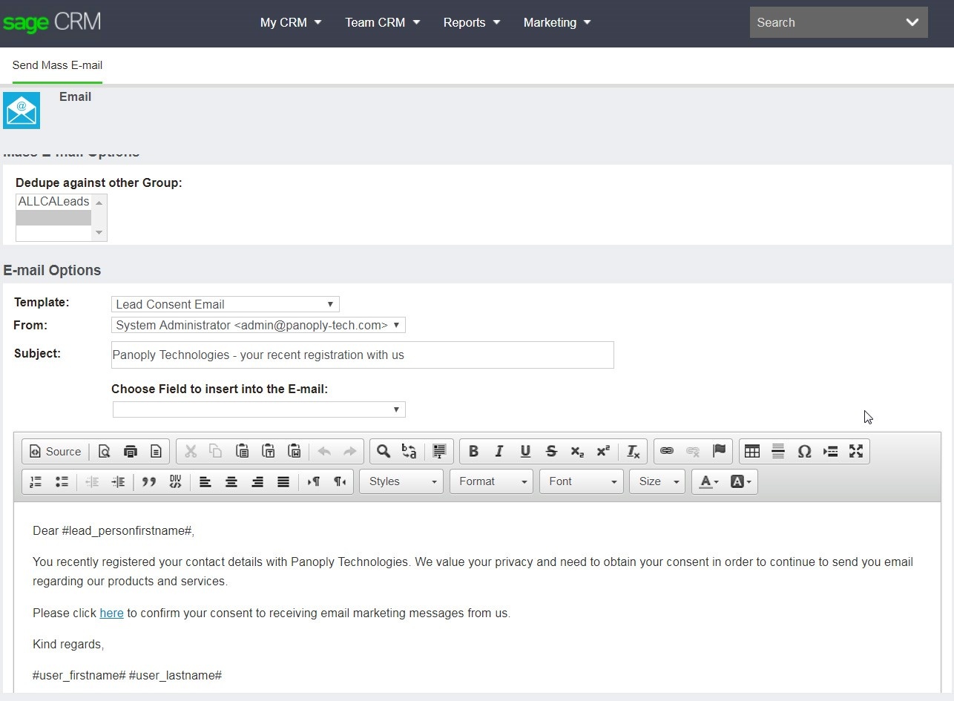Insert a hyperlink
954x701 pixels.
tap(667, 451)
